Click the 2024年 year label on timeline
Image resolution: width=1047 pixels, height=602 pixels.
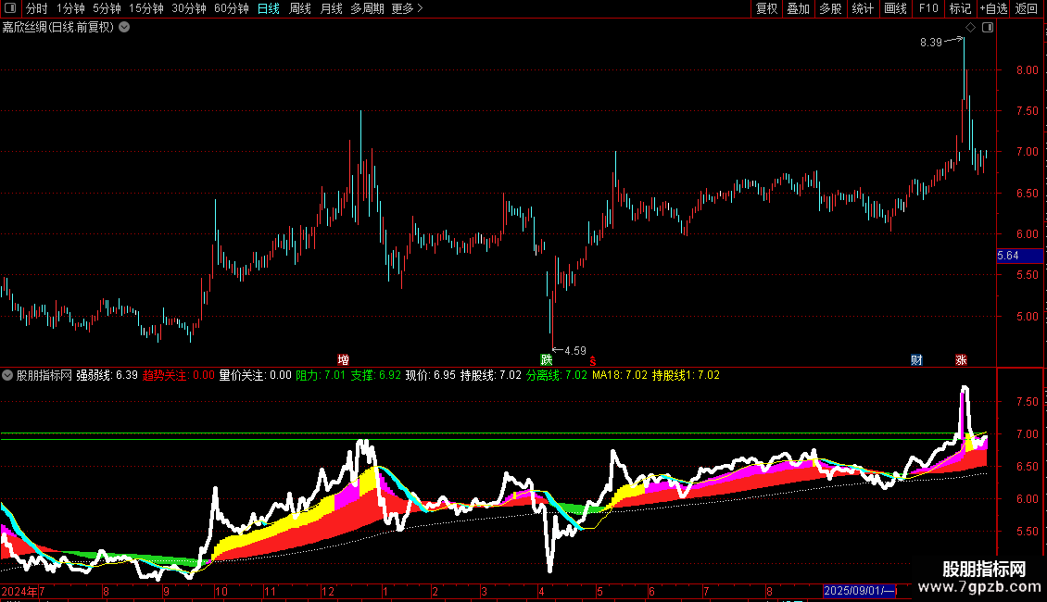pyautogui.click(x=19, y=591)
